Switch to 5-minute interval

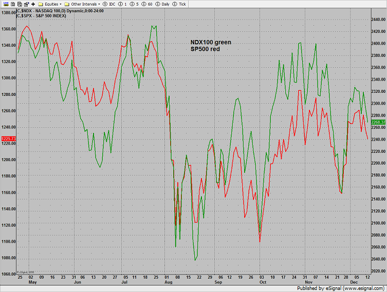[x=134, y=4]
